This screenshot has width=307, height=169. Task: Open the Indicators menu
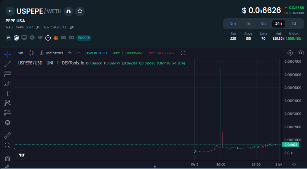[x=52, y=53]
